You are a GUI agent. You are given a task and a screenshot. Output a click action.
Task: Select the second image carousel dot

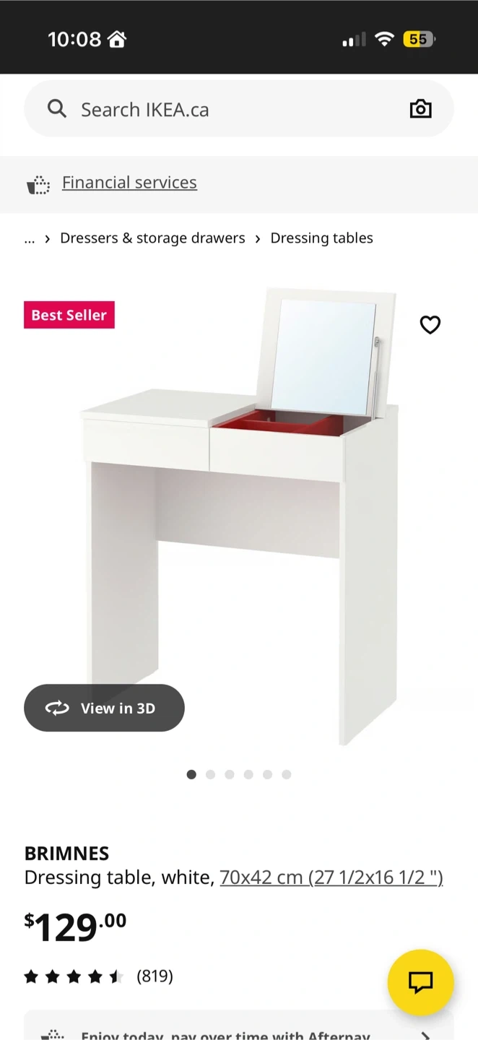pos(210,774)
